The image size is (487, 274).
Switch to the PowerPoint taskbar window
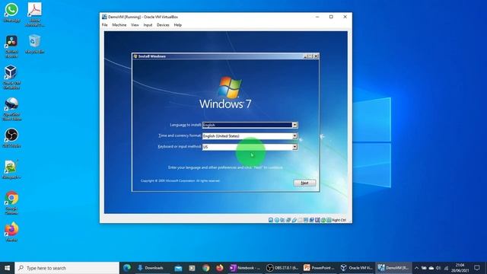[320, 268]
